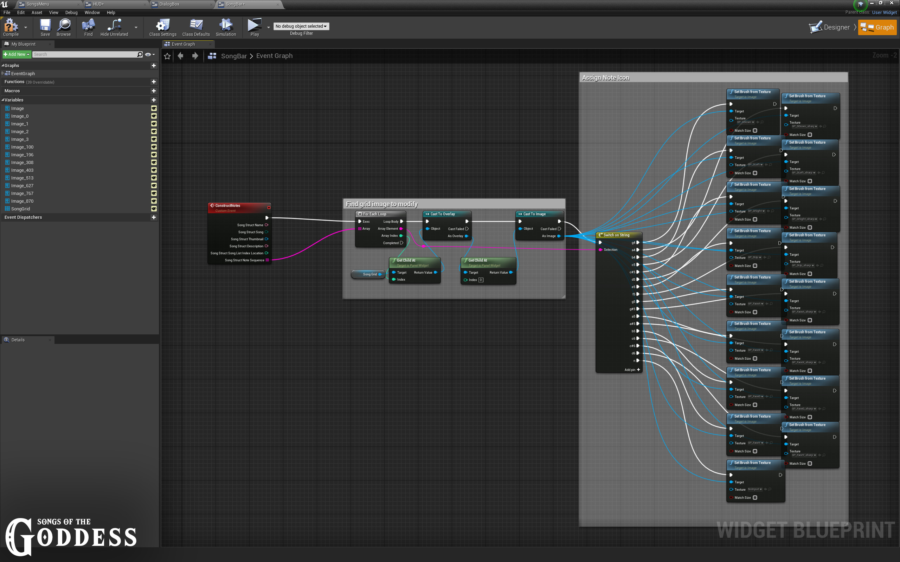Viewport: 900px width, 562px height.
Task: Click the Save blueprint icon
Action: [x=45, y=26]
